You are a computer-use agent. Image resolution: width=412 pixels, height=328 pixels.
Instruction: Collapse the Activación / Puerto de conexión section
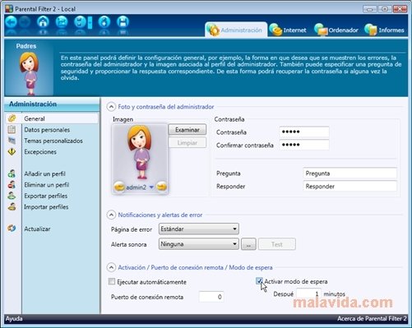tap(111, 267)
